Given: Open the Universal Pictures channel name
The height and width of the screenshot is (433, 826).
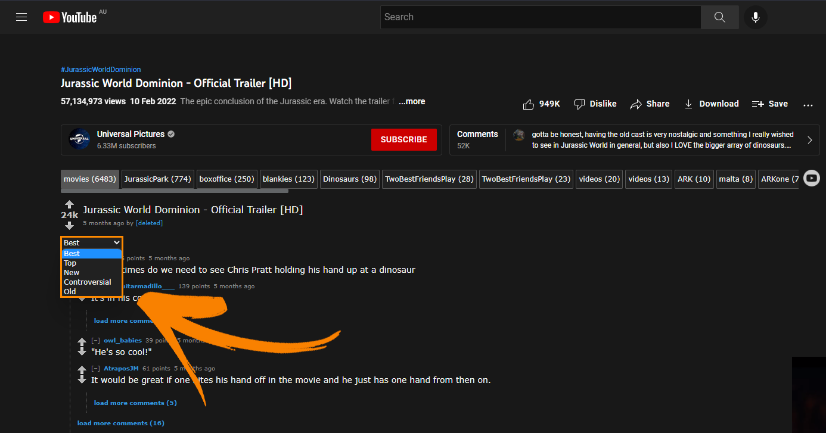Looking at the screenshot, I should [132, 135].
